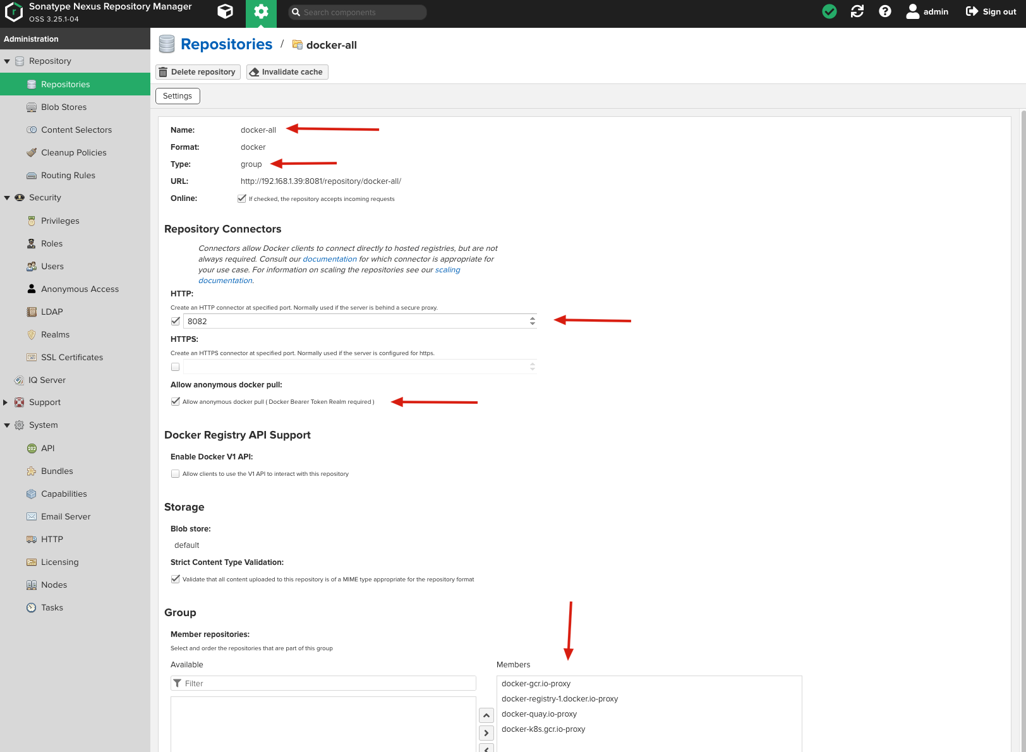Enable the Docker V1 API checkbox
Screen dimensions: 1026x752
coord(175,473)
